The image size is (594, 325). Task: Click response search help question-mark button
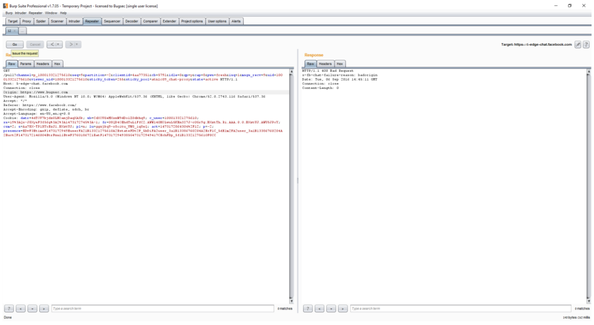308,308
